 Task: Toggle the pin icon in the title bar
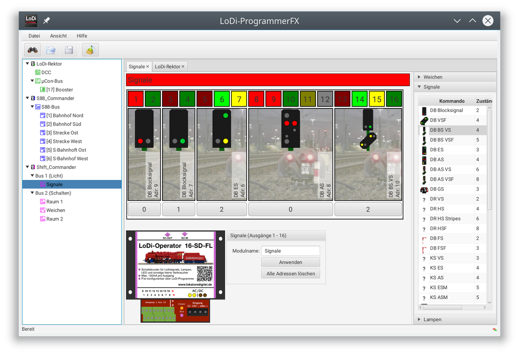[47, 21]
